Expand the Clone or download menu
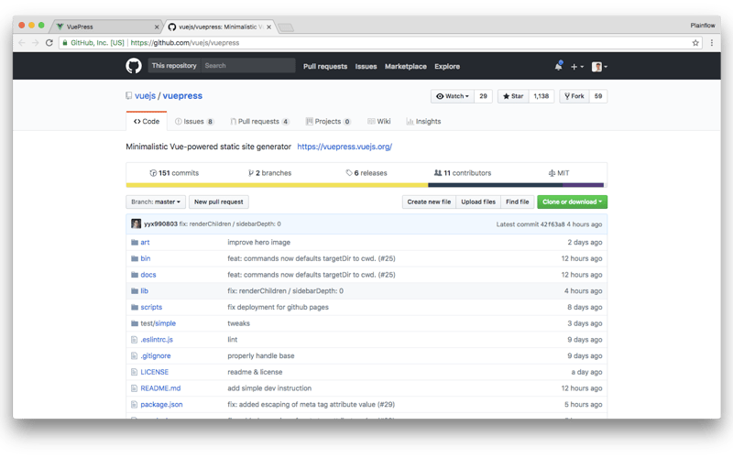The image size is (733, 458). tap(572, 202)
